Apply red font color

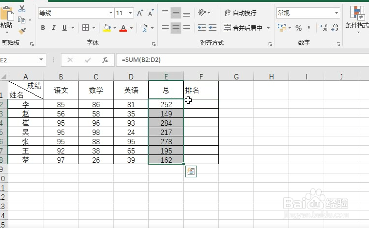click(x=123, y=28)
